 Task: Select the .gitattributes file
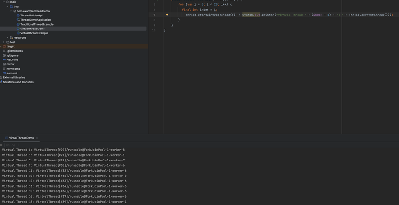click(15, 51)
